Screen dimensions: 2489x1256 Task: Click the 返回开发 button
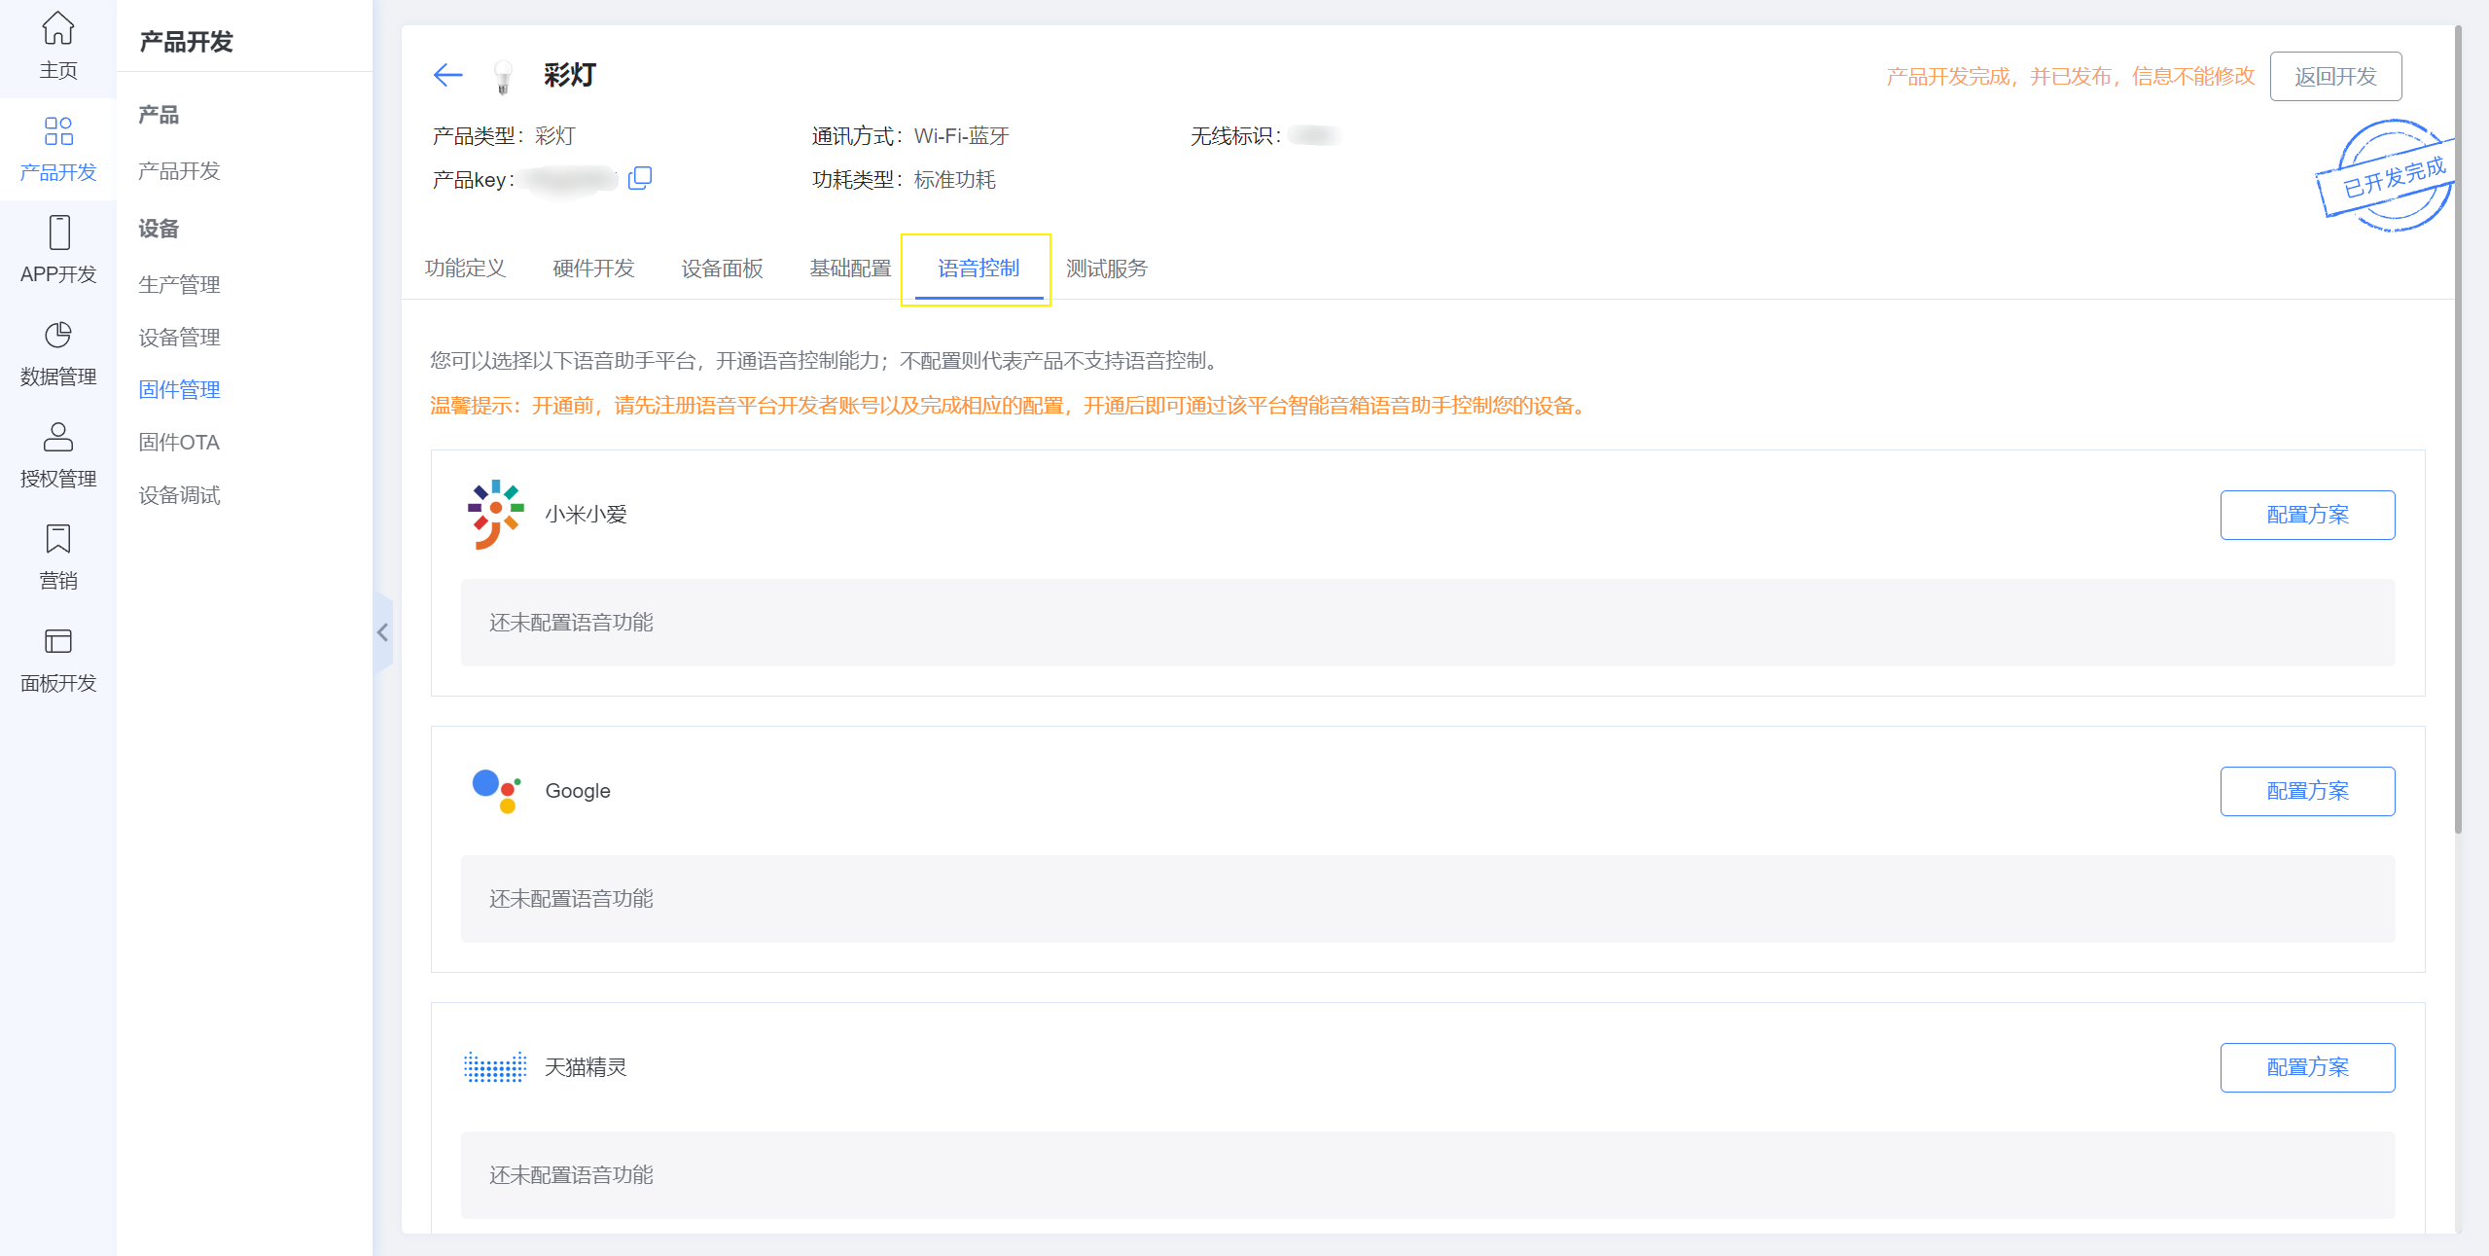click(x=2335, y=77)
